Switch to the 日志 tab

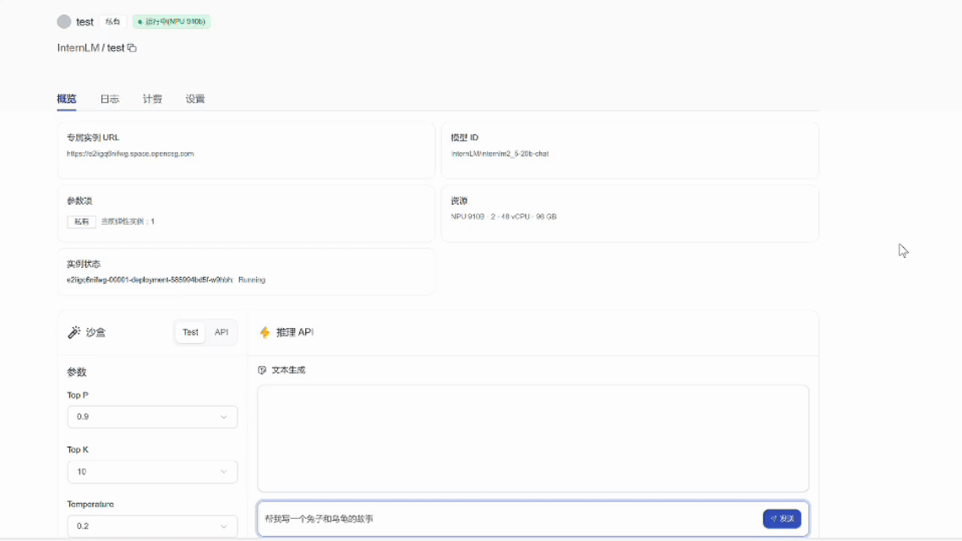point(110,98)
